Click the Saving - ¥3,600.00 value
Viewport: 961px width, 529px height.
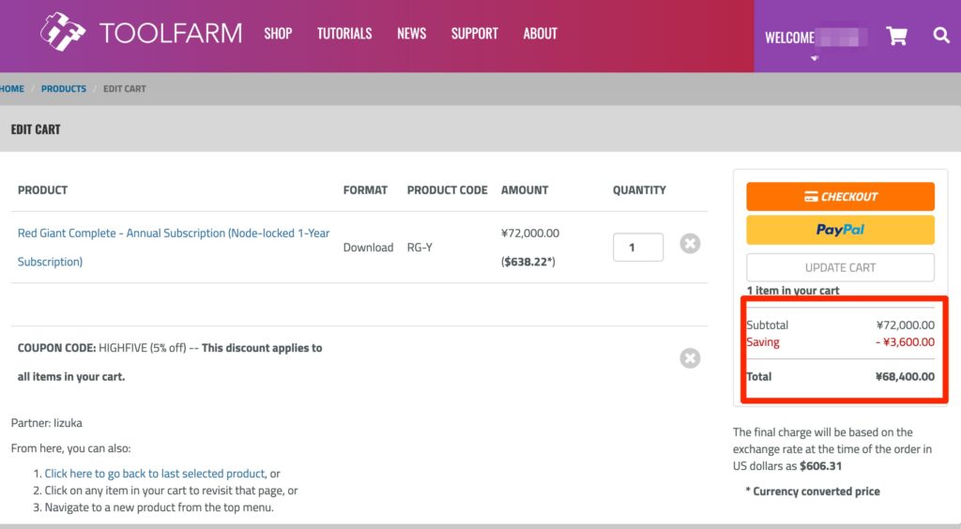click(906, 342)
